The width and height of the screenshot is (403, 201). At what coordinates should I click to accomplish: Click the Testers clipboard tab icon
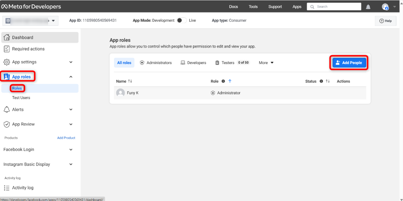(x=217, y=63)
